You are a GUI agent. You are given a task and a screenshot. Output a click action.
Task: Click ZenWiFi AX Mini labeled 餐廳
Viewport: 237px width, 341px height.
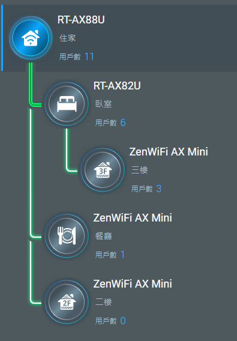click(x=133, y=218)
